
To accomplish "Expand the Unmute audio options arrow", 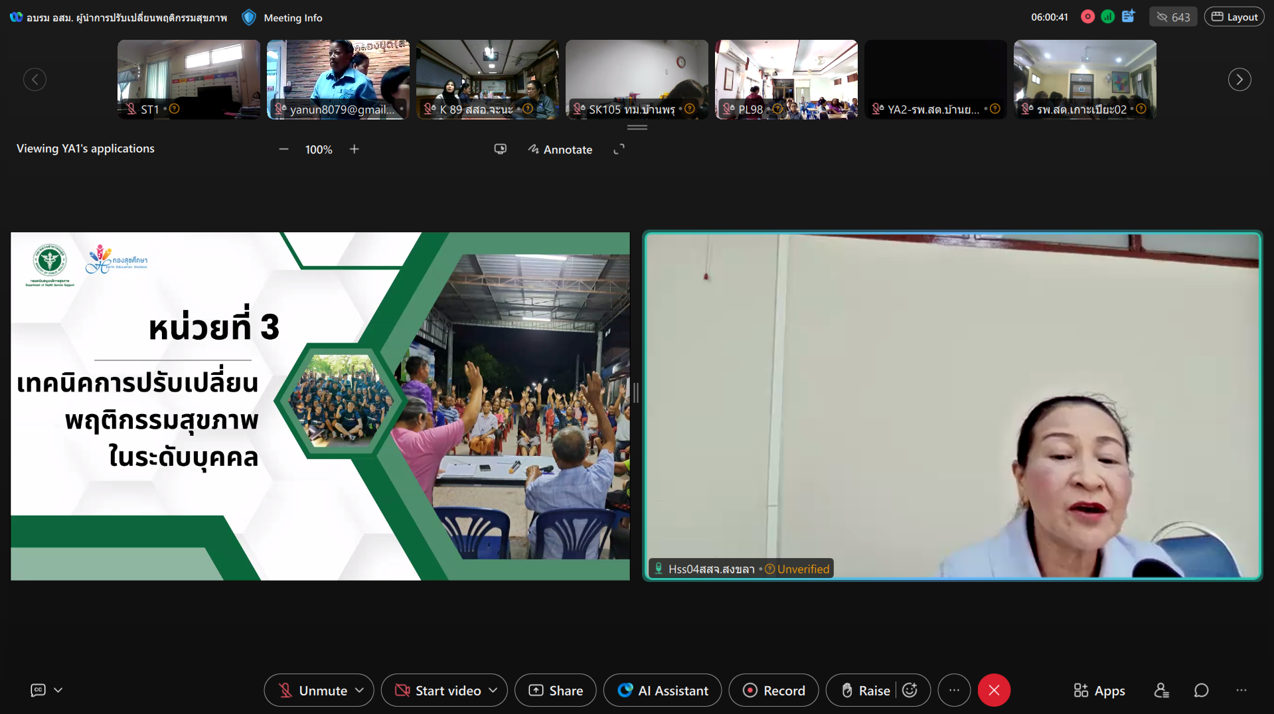I will click(x=360, y=690).
